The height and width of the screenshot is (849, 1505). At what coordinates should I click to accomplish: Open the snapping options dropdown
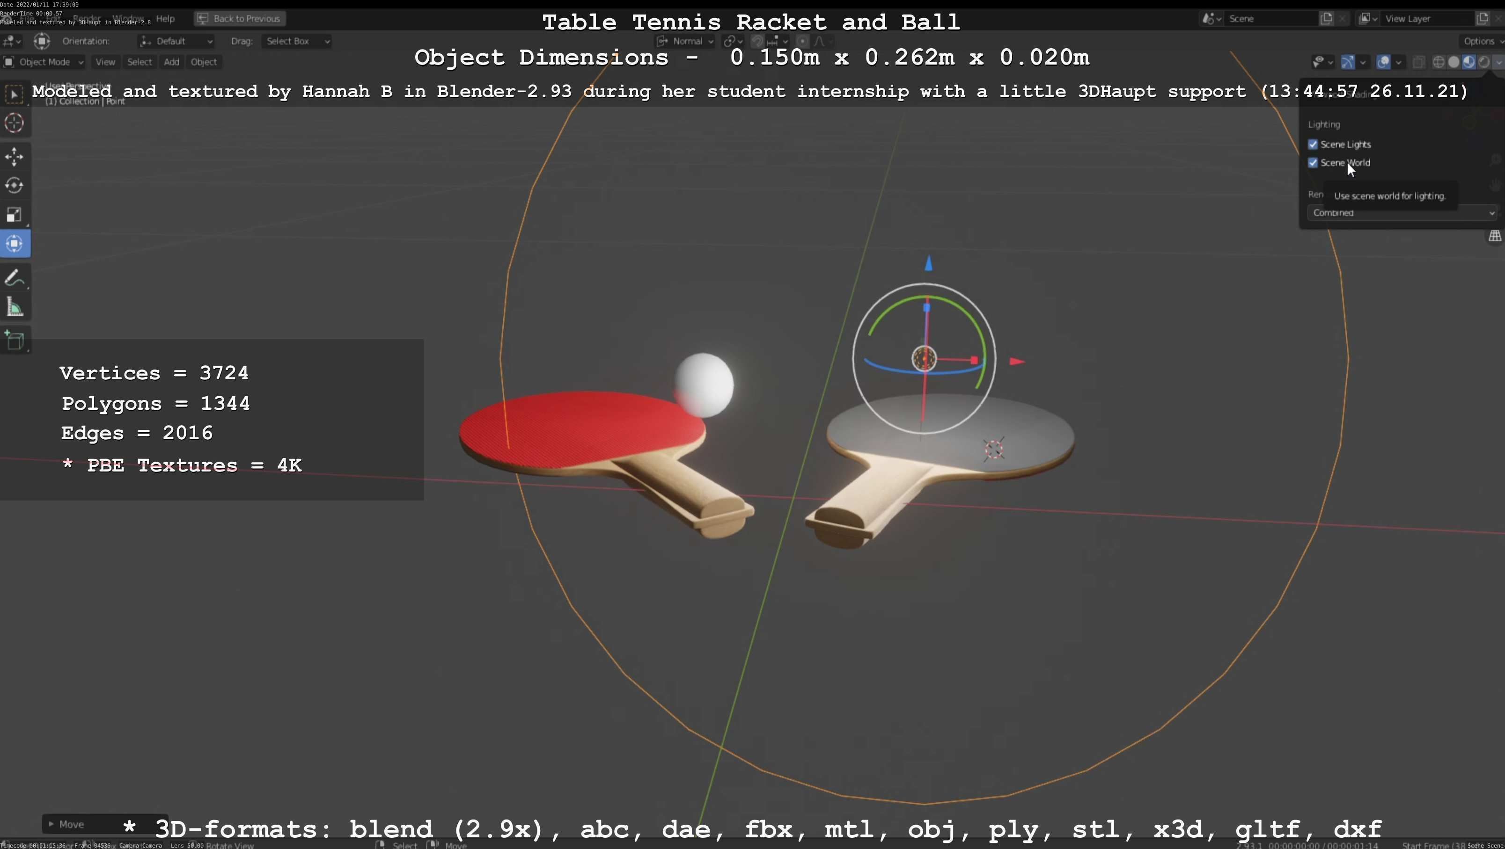778,41
